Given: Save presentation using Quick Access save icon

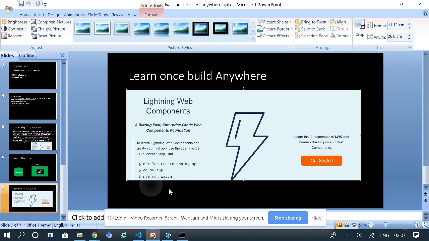Looking at the screenshot, I should point(21,4).
